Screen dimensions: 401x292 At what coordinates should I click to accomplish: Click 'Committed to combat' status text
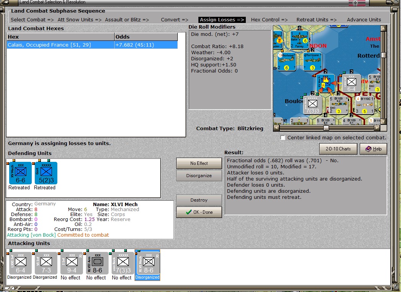pyautogui.click(x=83, y=235)
